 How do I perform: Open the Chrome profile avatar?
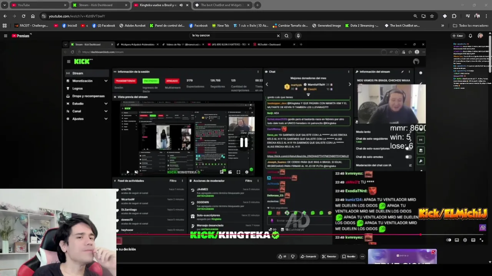tap(477, 16)
